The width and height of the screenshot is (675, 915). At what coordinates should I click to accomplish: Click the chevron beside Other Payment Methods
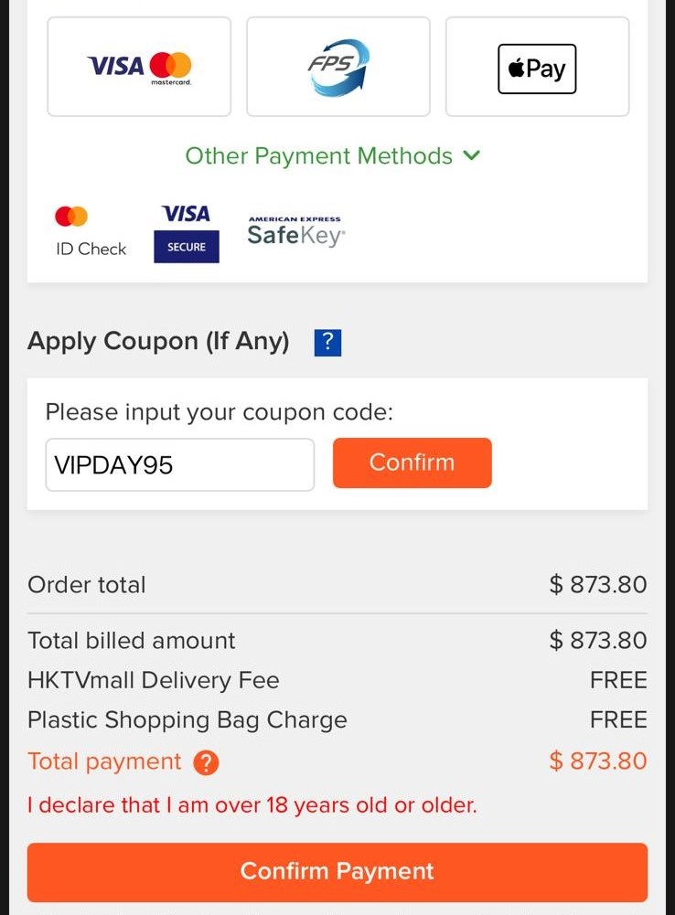click(472, 155)
